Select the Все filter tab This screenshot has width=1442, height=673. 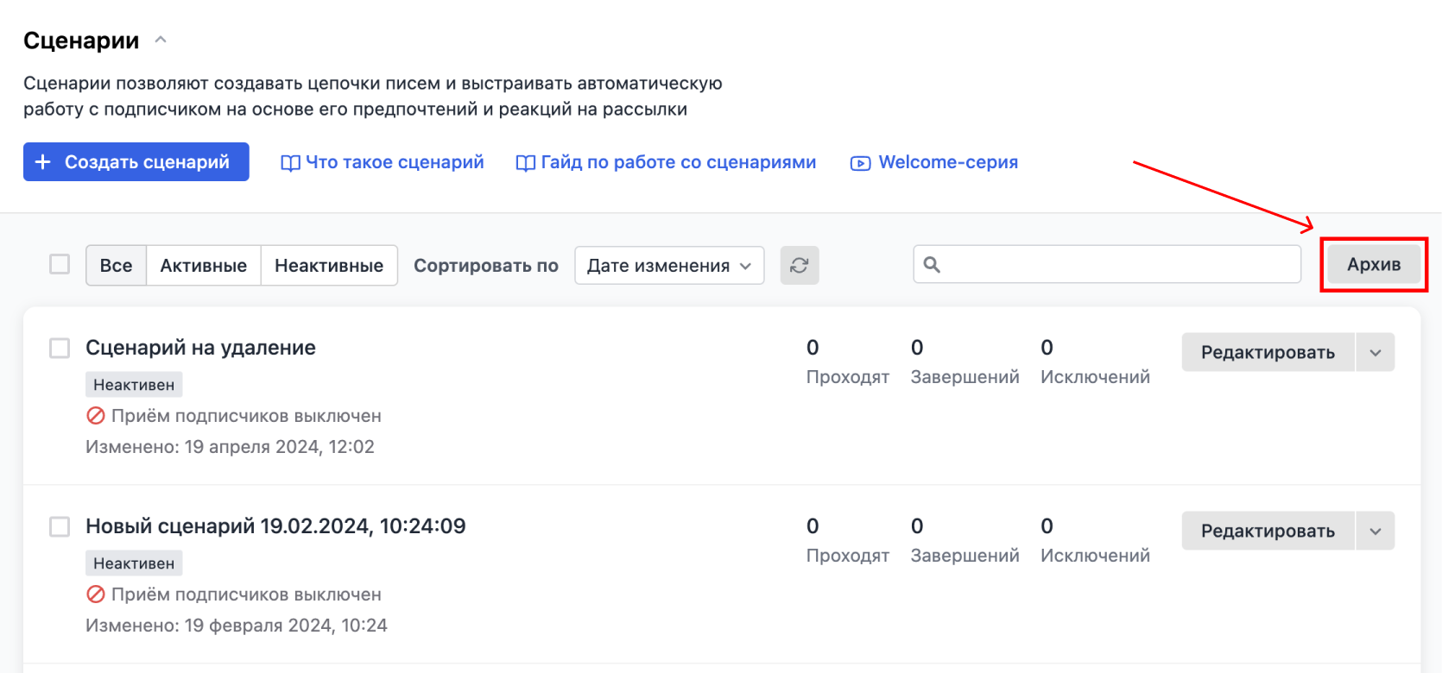(116, 266)
